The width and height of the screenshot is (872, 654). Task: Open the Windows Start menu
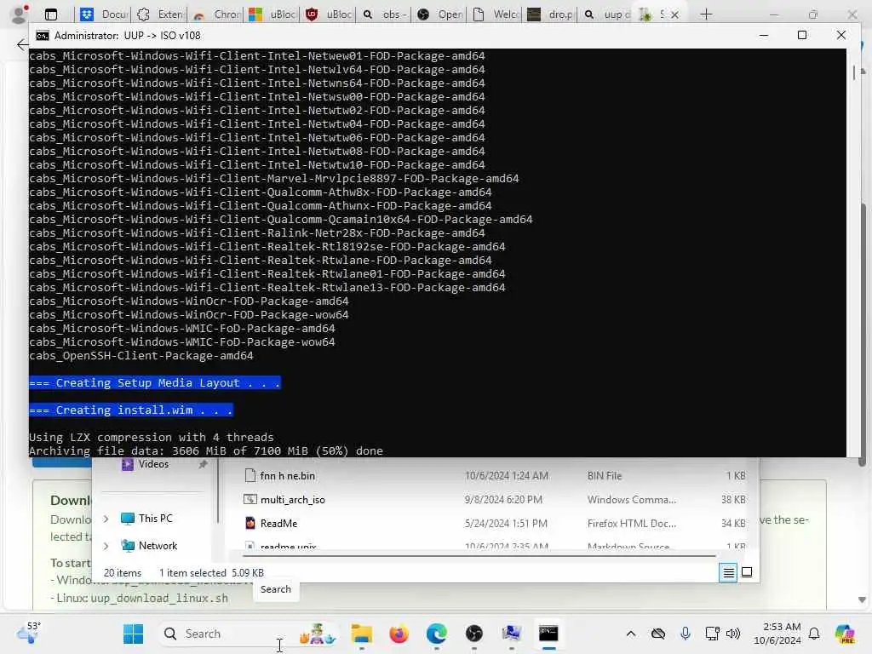click(133, 634)
